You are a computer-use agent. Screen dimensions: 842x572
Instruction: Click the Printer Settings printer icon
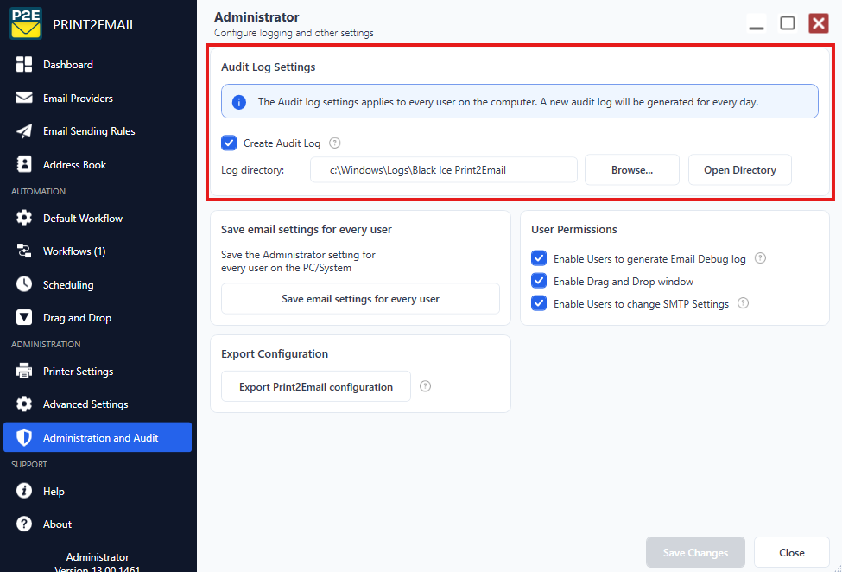24,372
